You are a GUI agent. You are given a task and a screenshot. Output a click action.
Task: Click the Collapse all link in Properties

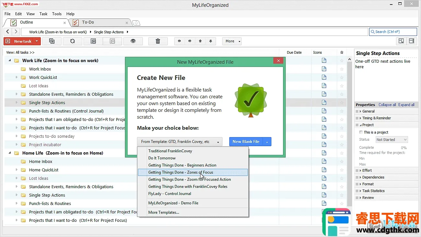click(387, 105)
